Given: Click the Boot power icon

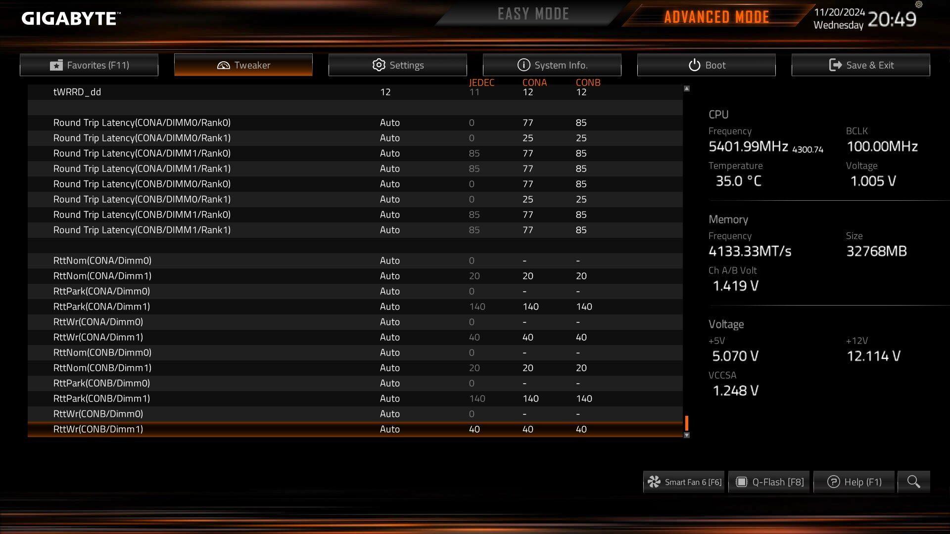Looking at the screenshot, I should 694,65.
